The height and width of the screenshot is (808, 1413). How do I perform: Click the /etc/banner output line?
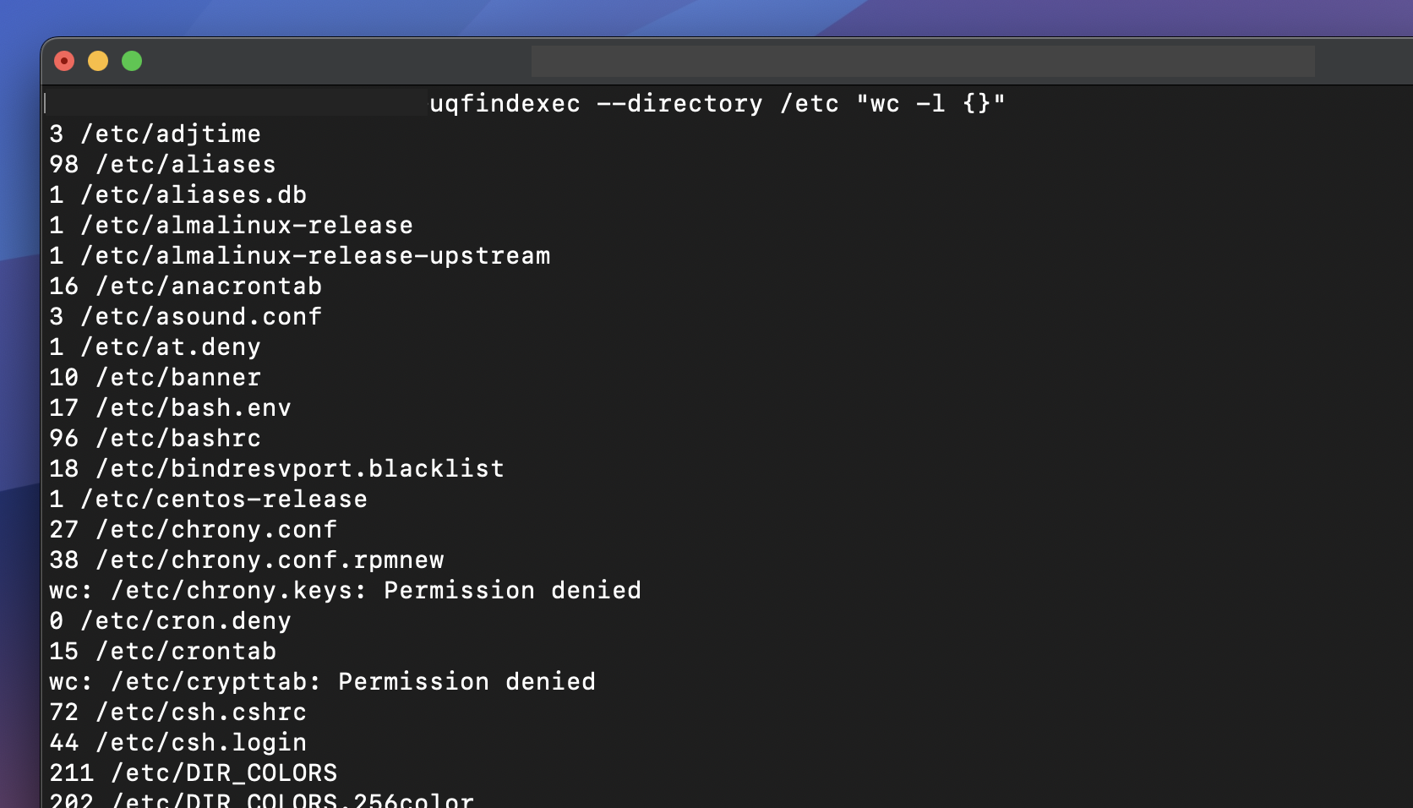click(x=155, y=378)
